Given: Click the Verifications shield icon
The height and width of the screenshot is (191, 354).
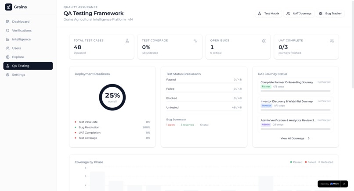Looking at the screenshot, I should (x=7, y=30).
